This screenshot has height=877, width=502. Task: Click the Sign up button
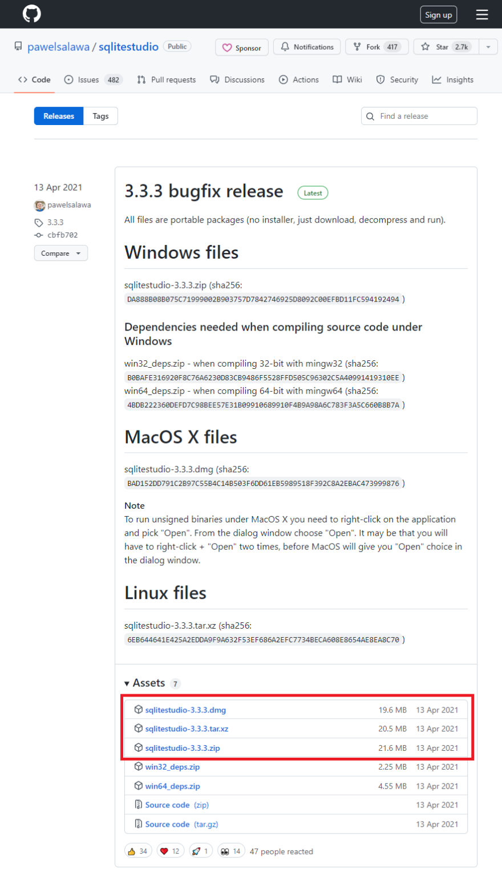[x=438, y=15]
